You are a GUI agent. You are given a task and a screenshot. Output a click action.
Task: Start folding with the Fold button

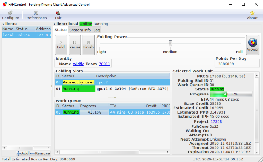tap(61, 45)
